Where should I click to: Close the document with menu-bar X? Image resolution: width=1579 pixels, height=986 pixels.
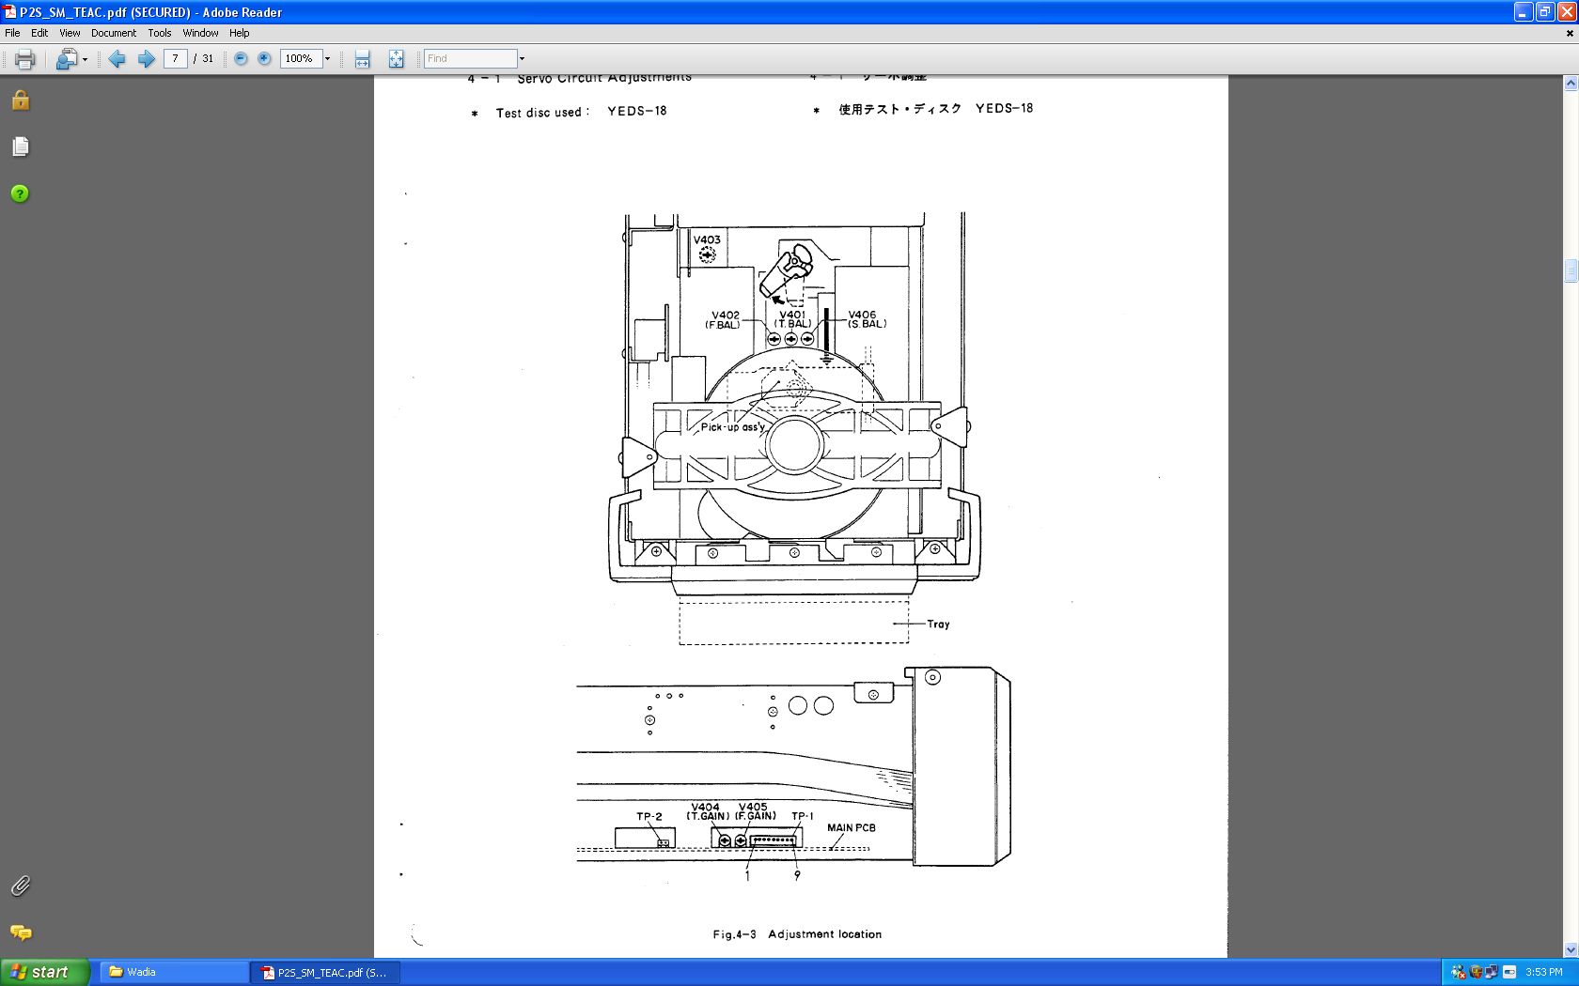1570,33
